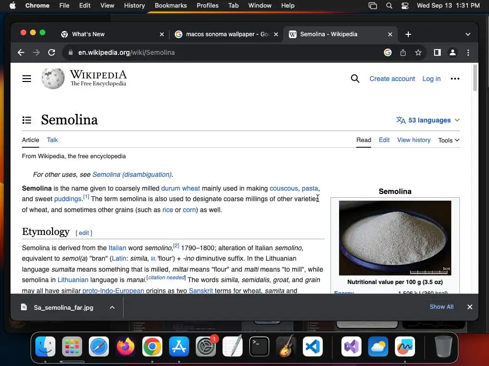Follow the couscous link
The image size is (489, 366).
[284, 188]
